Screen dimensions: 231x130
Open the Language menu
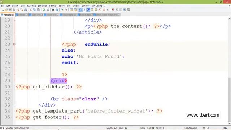click(43, 6)
